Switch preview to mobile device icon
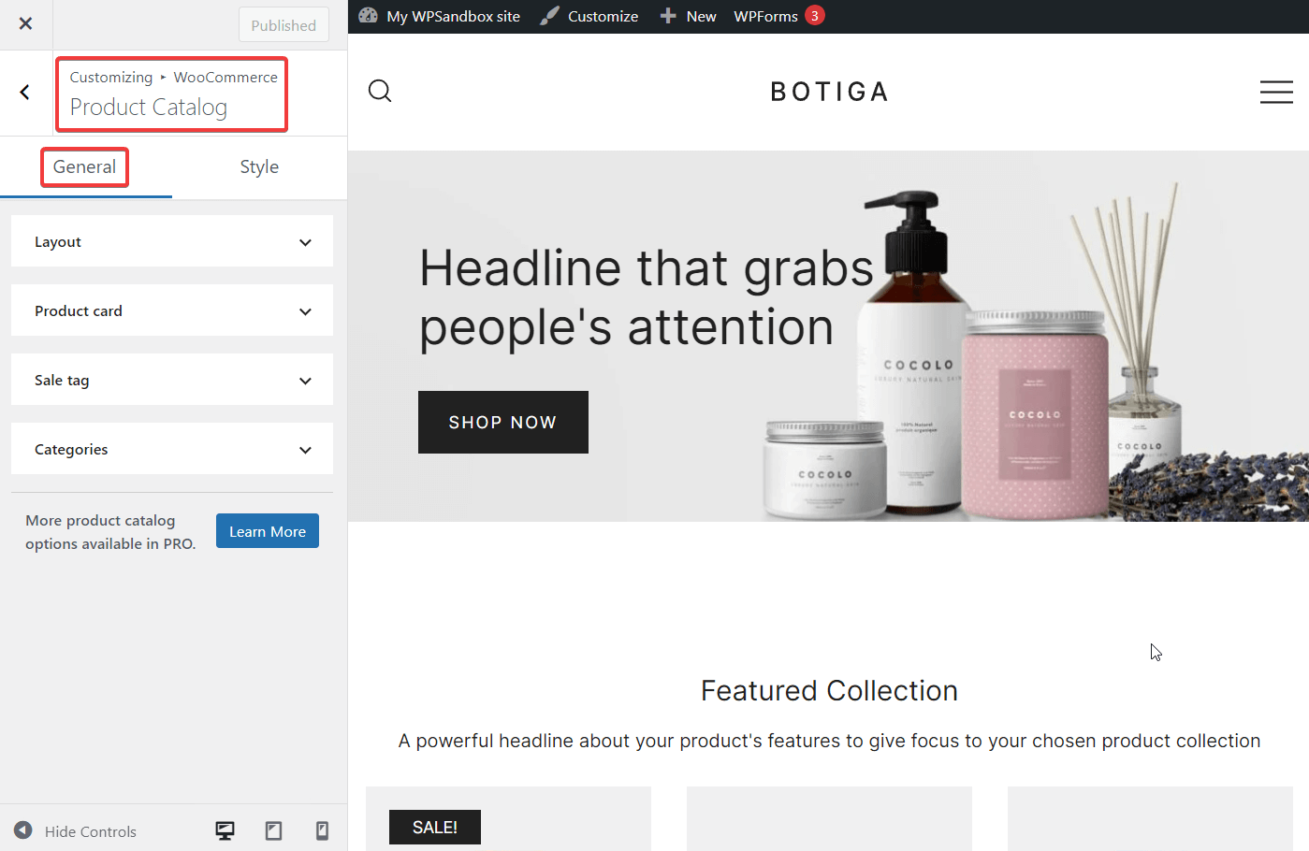 click(x=322, y=830)
